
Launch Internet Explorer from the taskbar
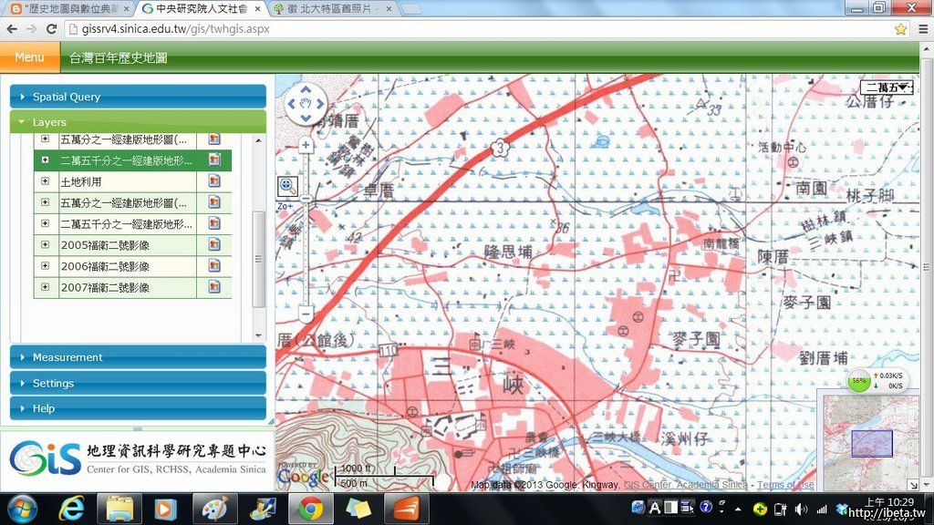click(72, 509)
